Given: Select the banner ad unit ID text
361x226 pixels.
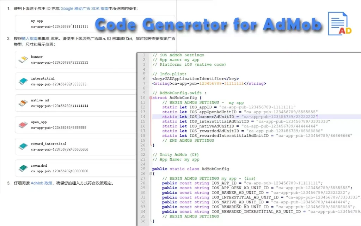Looking at the screenshot, I should point(60,63).
